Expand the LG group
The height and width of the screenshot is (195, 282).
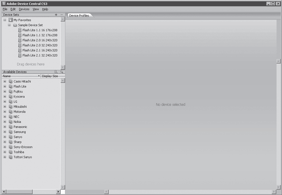[x=5, y=102]
